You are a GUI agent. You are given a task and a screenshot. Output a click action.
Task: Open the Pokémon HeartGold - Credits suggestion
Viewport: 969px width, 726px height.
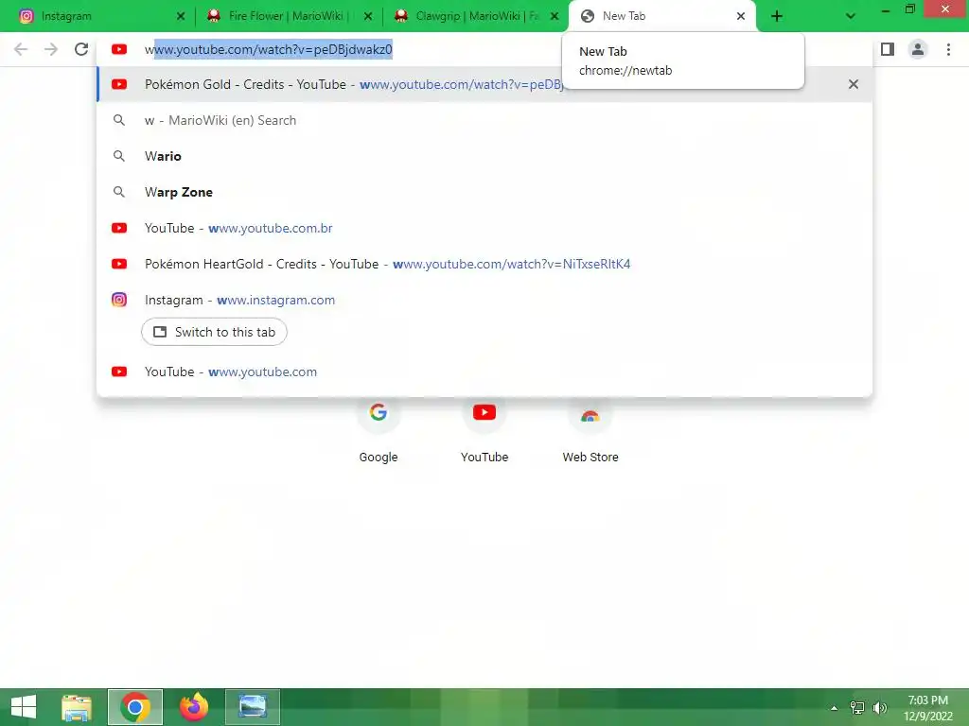point(484,265)
